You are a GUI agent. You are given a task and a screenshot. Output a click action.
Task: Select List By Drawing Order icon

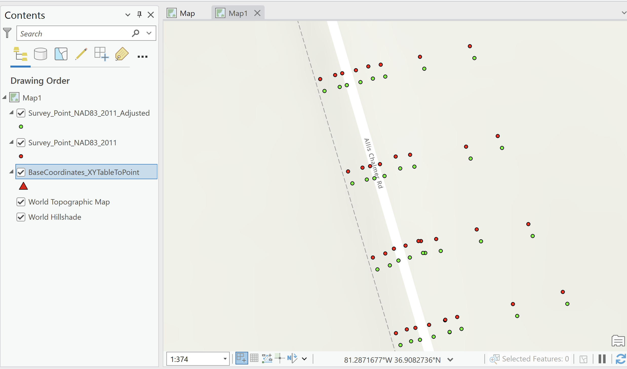21,54
